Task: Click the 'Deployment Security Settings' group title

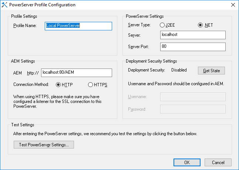Action: (x=151, y=61)
